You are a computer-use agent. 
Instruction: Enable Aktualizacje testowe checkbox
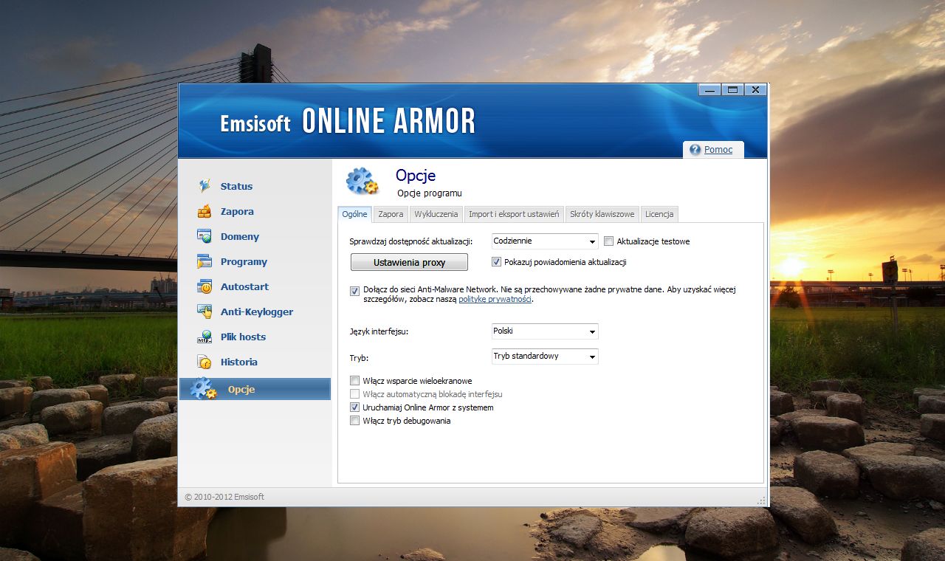point(609,241)
